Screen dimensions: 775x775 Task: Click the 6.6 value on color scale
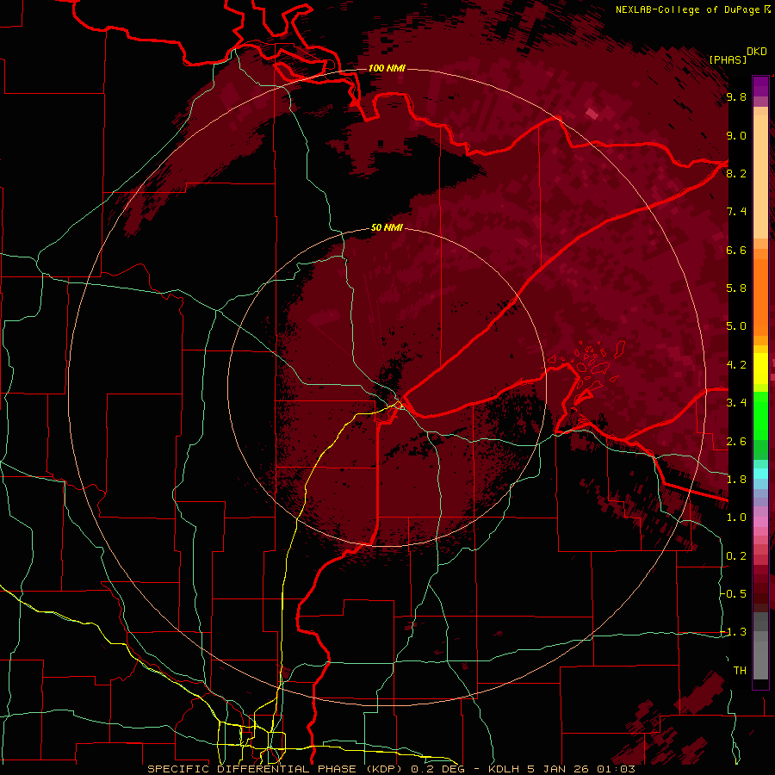pos(736,250)
